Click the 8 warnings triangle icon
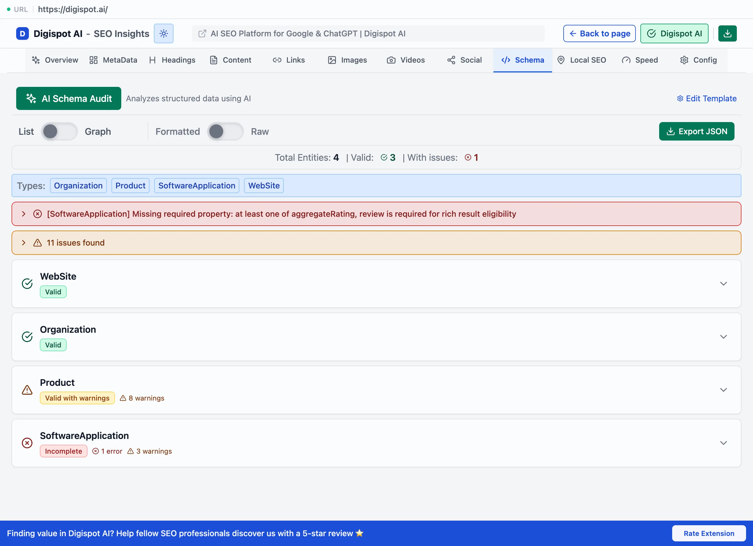The width and height of the screenshot is (753, 546). coord(123,398)
